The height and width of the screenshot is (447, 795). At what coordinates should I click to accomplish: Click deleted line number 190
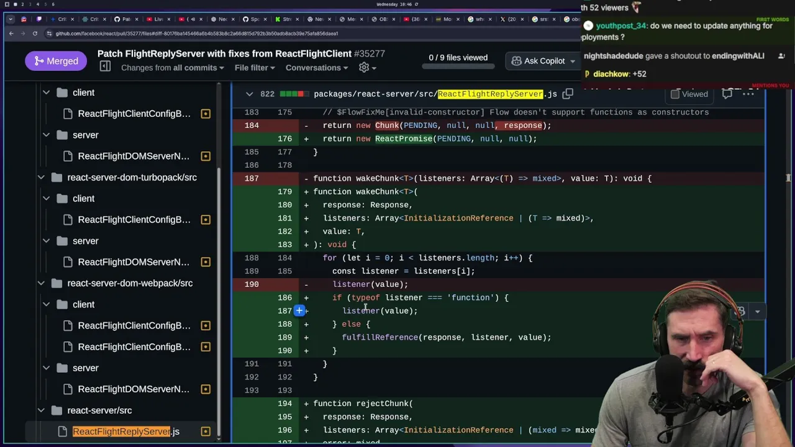[x=252, y=284]
